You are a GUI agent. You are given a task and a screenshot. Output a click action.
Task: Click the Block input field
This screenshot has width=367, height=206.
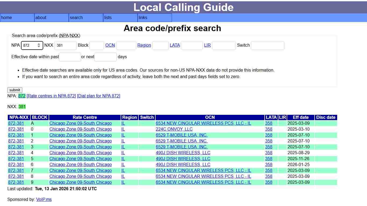[x=97, y=45]
